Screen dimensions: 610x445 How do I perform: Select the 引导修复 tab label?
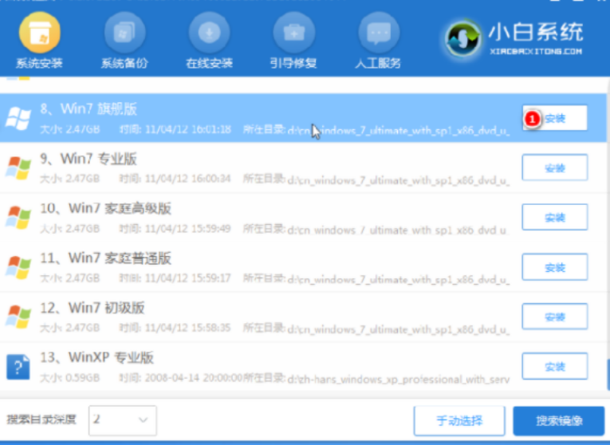point(293,63)
